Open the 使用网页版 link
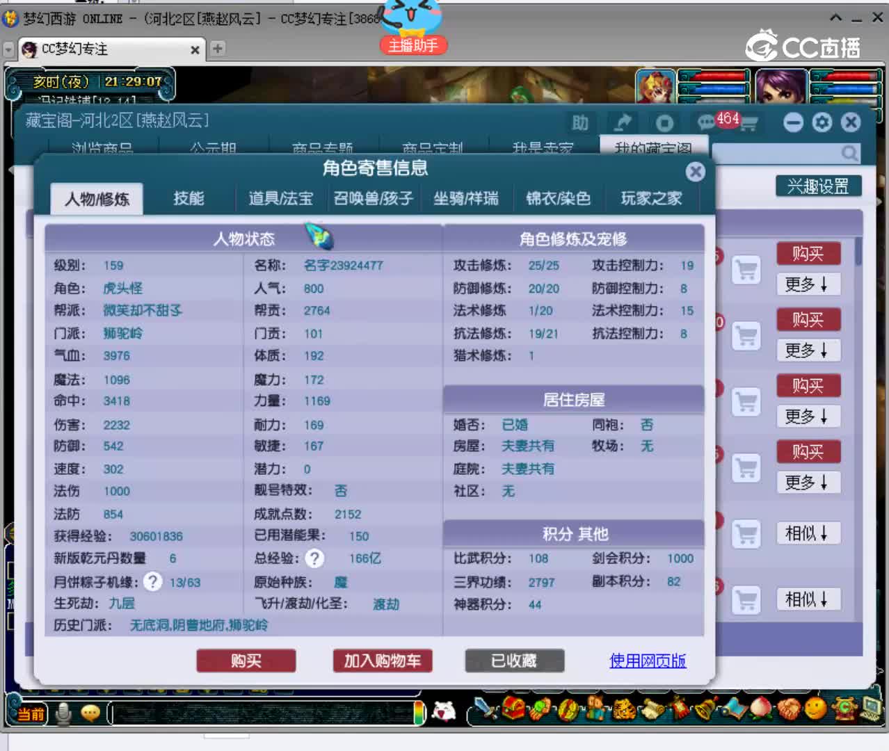This screenshot has height=751, width=889. (x=648, y=661)
